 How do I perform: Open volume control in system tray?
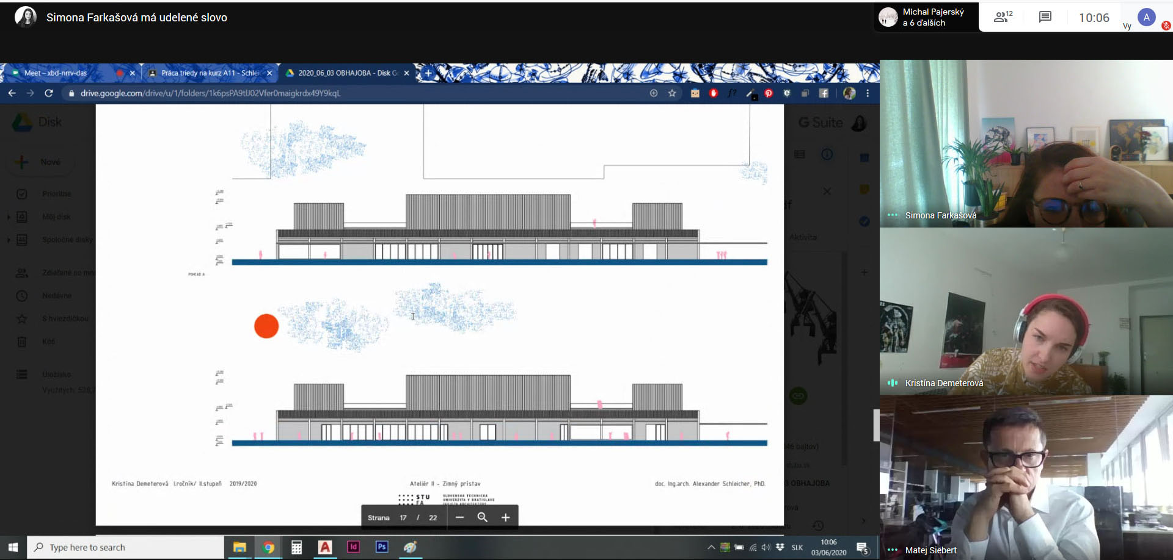[x=766, y=547]
